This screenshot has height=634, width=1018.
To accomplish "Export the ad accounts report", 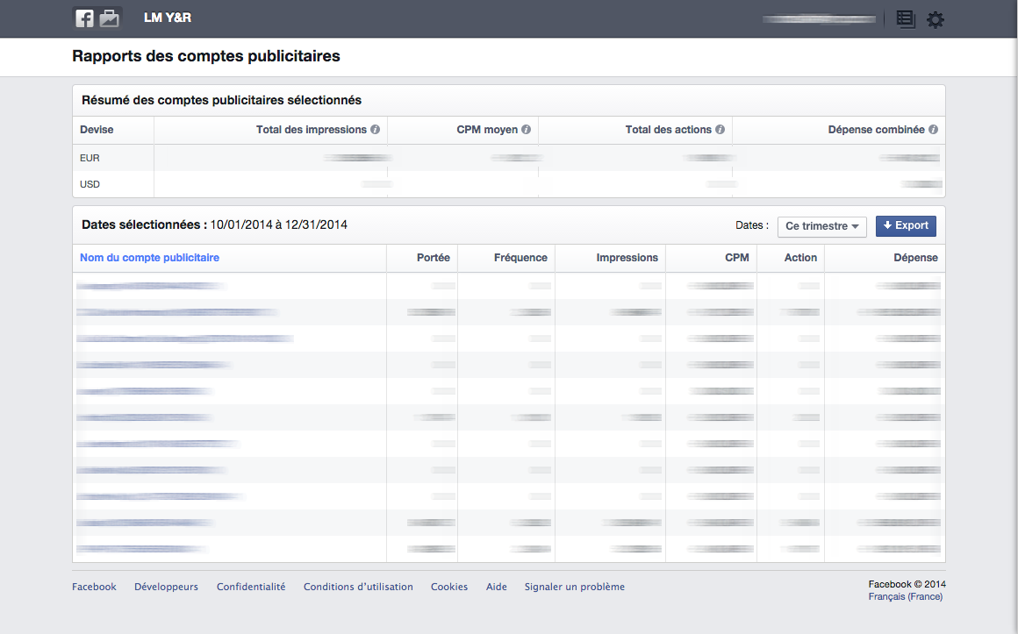I will [906, 226].
